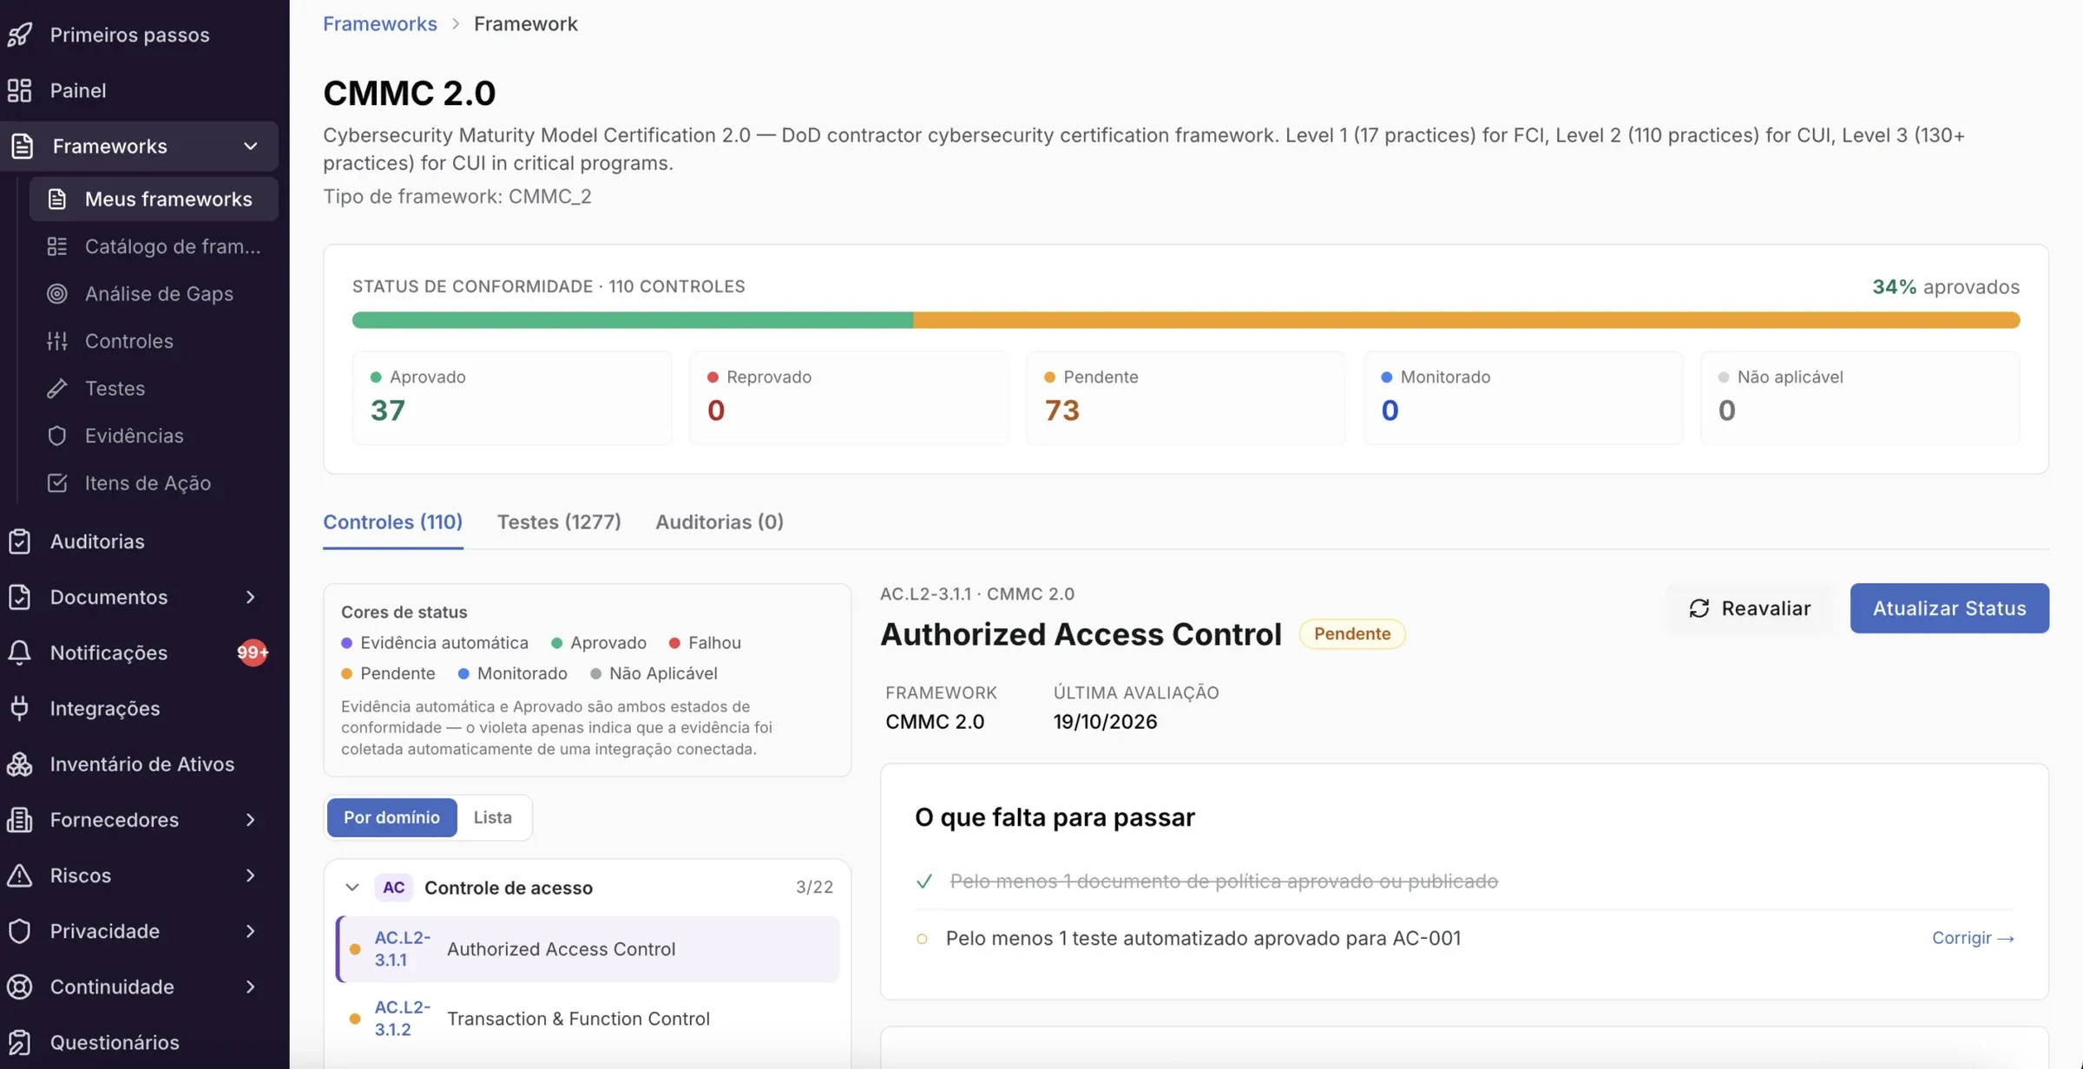Select control AC.L2-3.1.2 Transaction & Function Control
The image size is (2083, 1069).
[588, 1019]
